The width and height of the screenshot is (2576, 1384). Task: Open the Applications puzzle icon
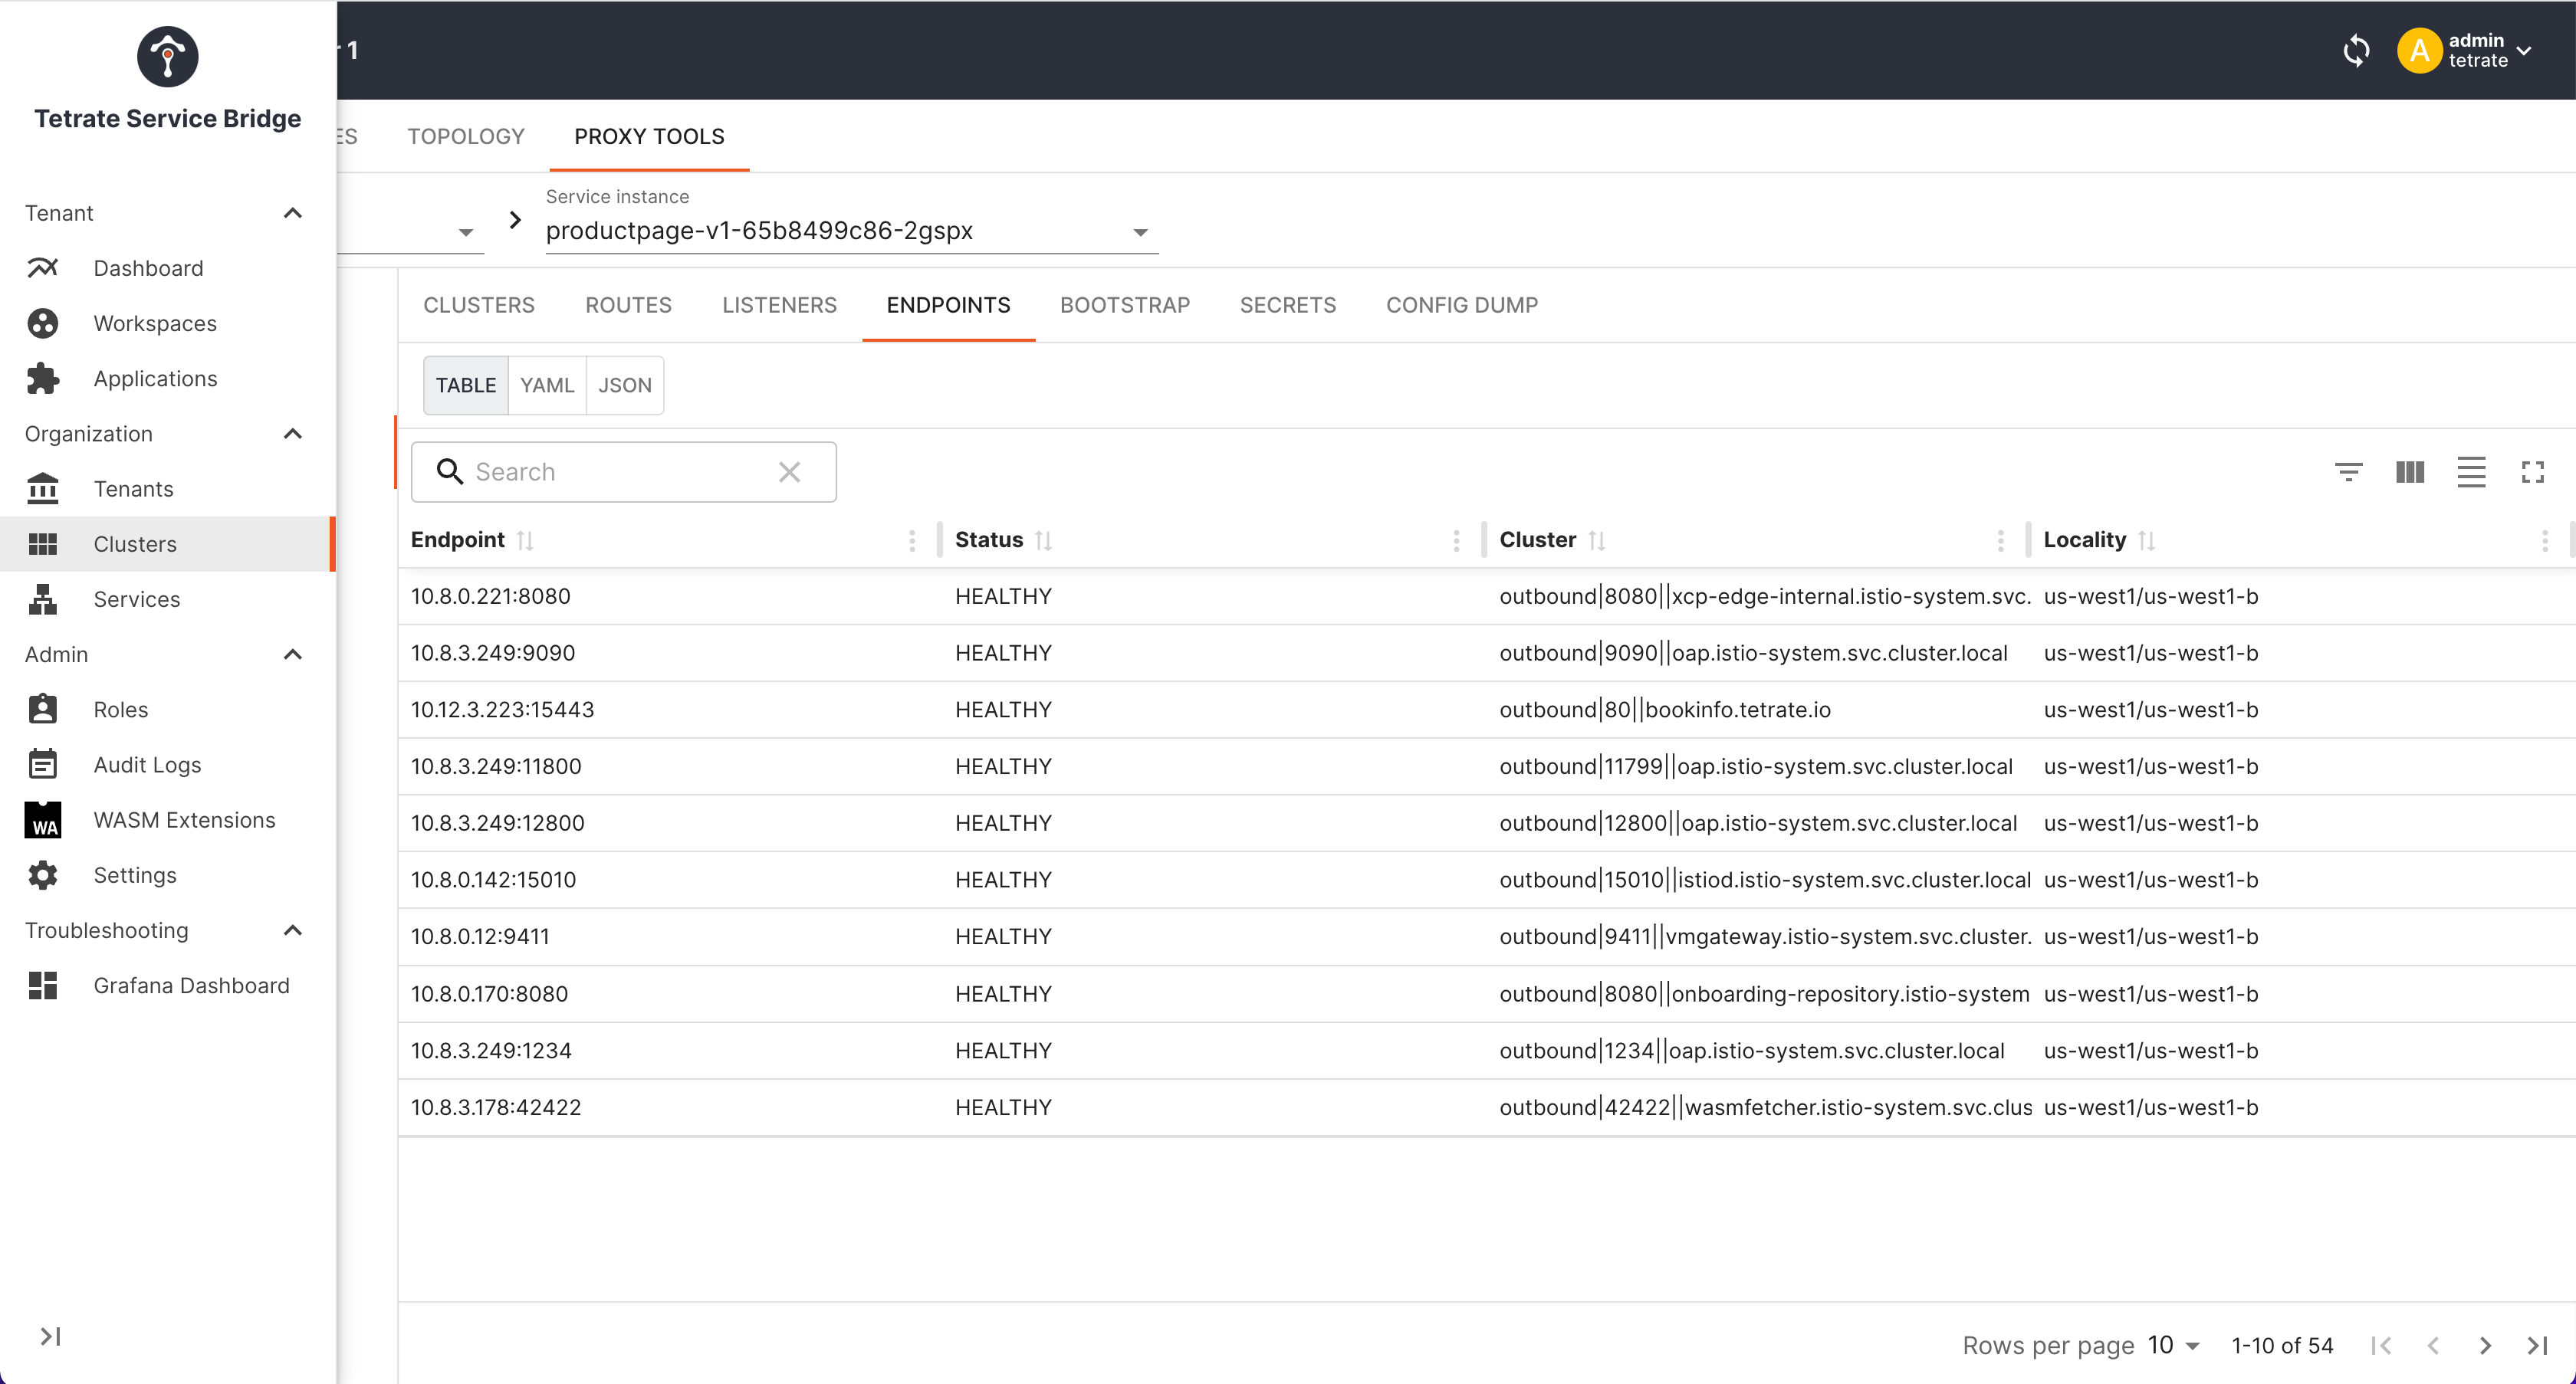pos(42,378)
